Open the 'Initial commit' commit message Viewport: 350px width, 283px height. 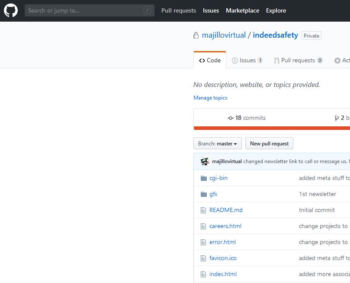pyautogui.click(x=317, y=210)
